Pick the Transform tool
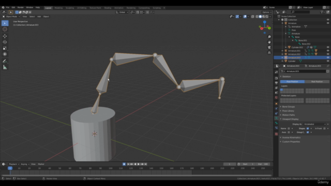The height and width of the screenshot is (186, 331). (x=5, y=54)
